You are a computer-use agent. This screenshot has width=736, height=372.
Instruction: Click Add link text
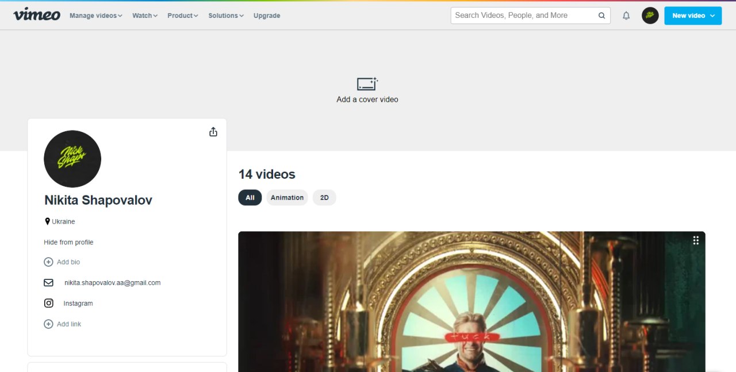point(69,324)
